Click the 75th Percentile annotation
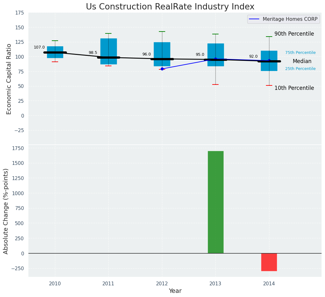This screenshot has width=325, height=297. [300, 53]
